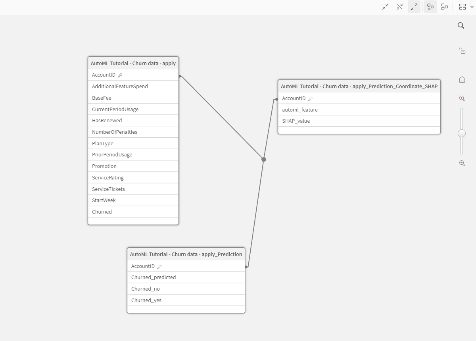
Task: Select apply_Prediction_Coordinate_SHAP table header
Action: (x=359, y=86)
